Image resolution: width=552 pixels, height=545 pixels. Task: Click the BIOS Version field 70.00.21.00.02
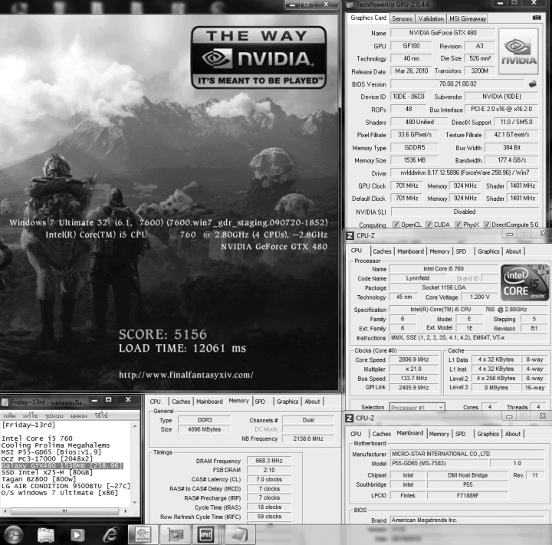(458, 84)
